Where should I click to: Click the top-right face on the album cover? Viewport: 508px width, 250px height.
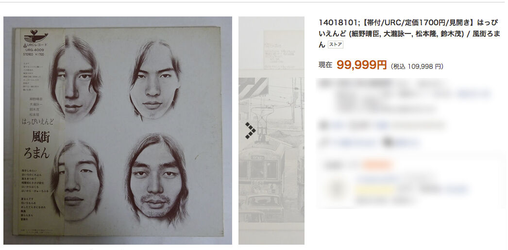155,80
